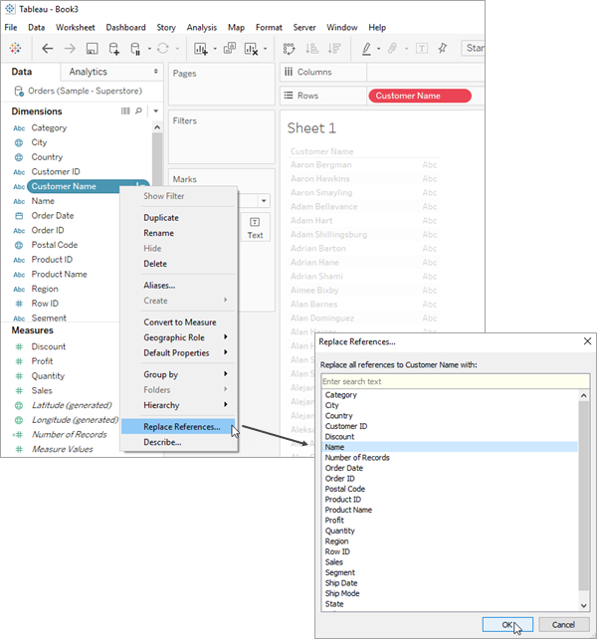Click Aaron Bergman in the sheet view
This screenshot has width=597, height=639.
(x=321, y=164)
